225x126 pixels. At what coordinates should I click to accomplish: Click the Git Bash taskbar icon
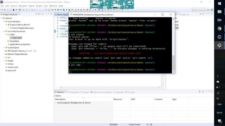219,45
